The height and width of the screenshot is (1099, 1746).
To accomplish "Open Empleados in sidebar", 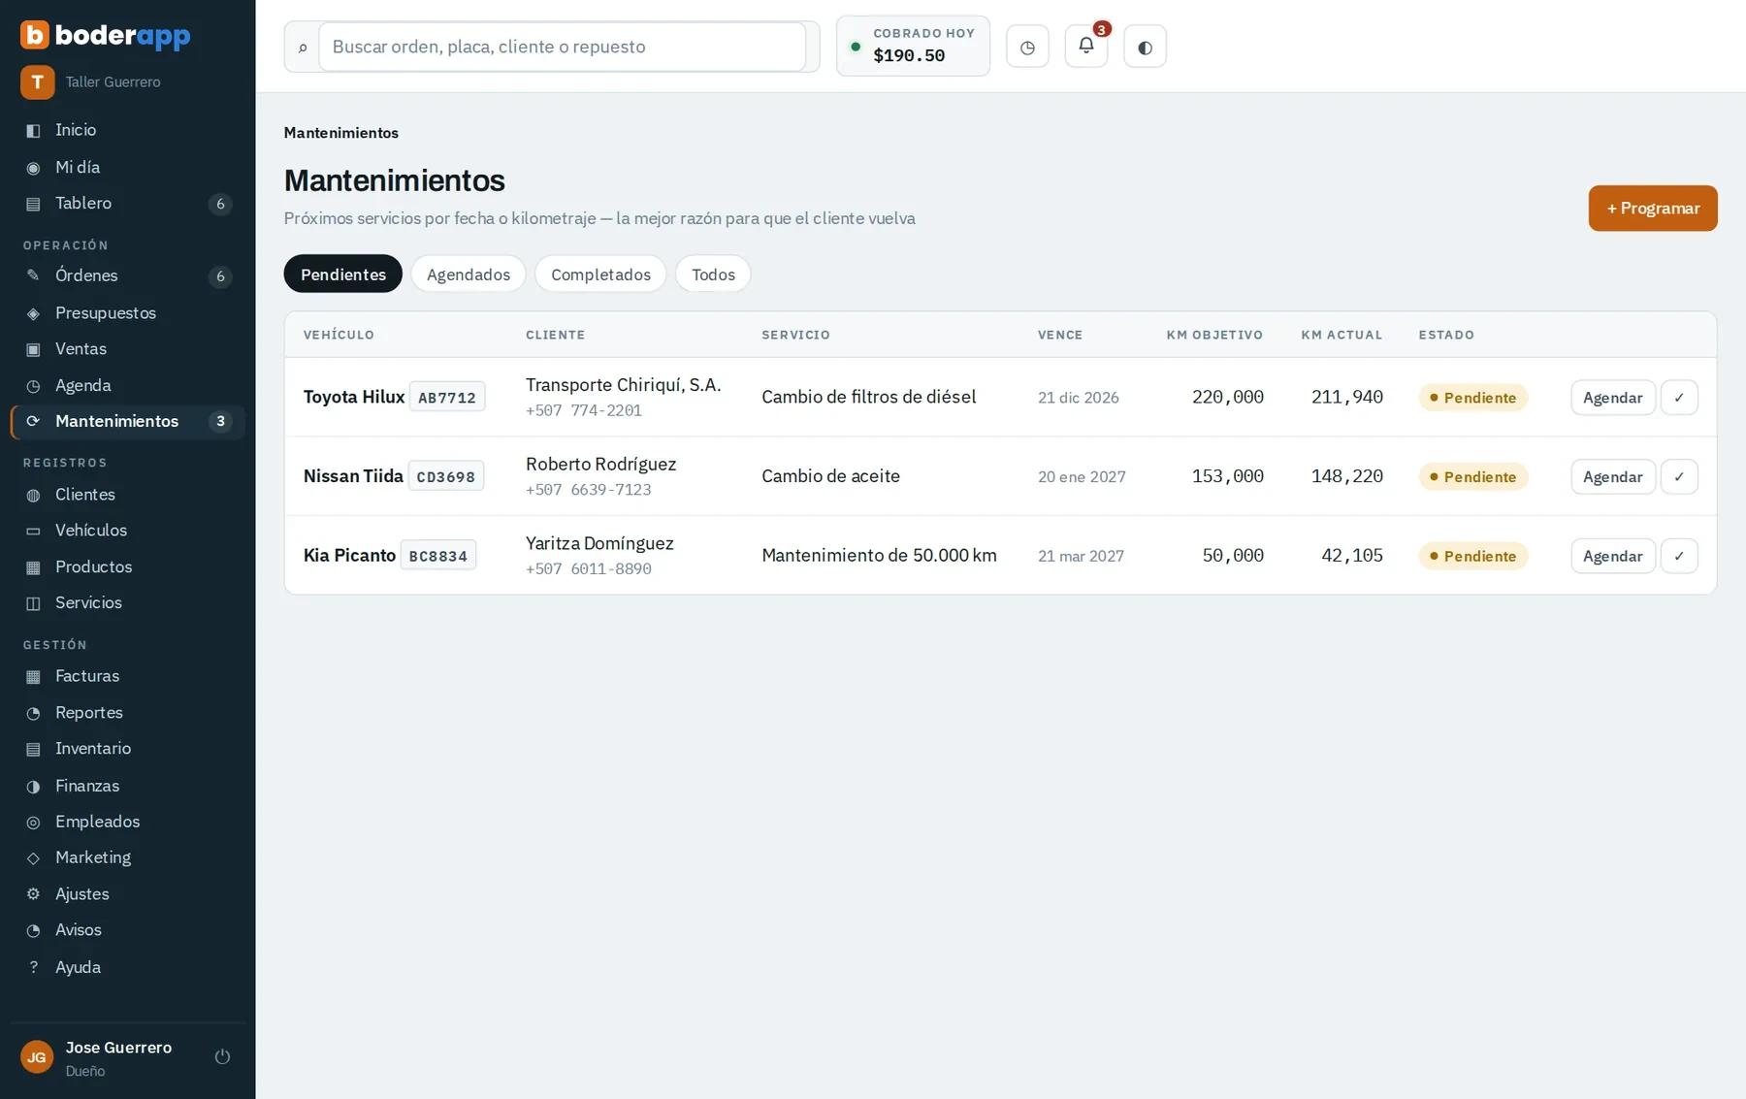I will tap(127, 822).
